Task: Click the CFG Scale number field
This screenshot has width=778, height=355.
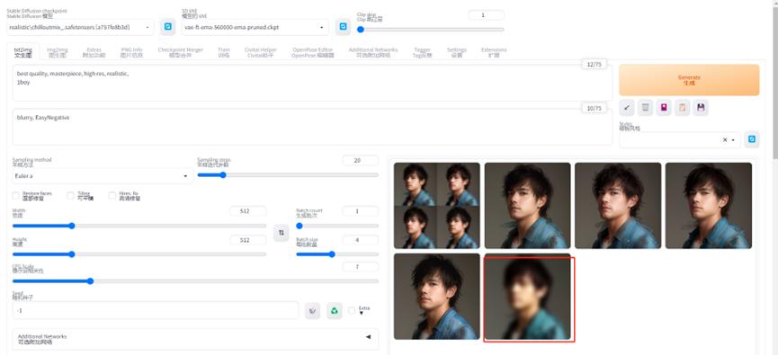Action: click(361, 267)
